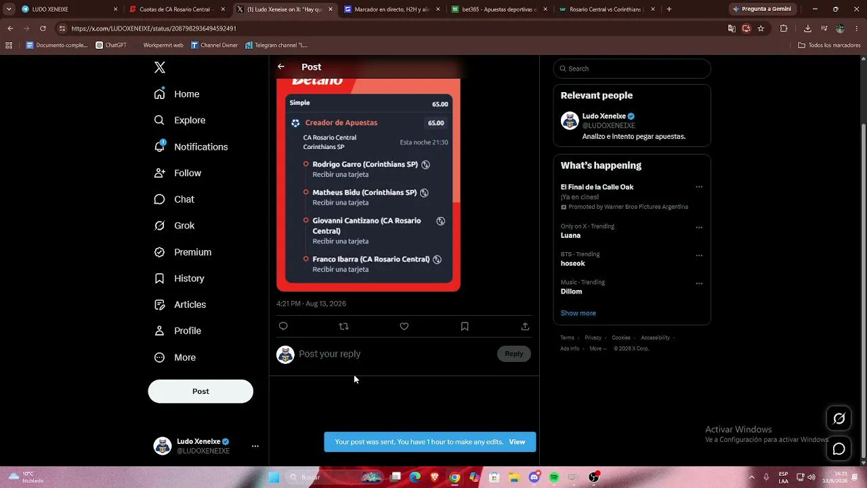The image size is (867, 488).
Task: Open the tab search dropdown
Action: (9, 9)
